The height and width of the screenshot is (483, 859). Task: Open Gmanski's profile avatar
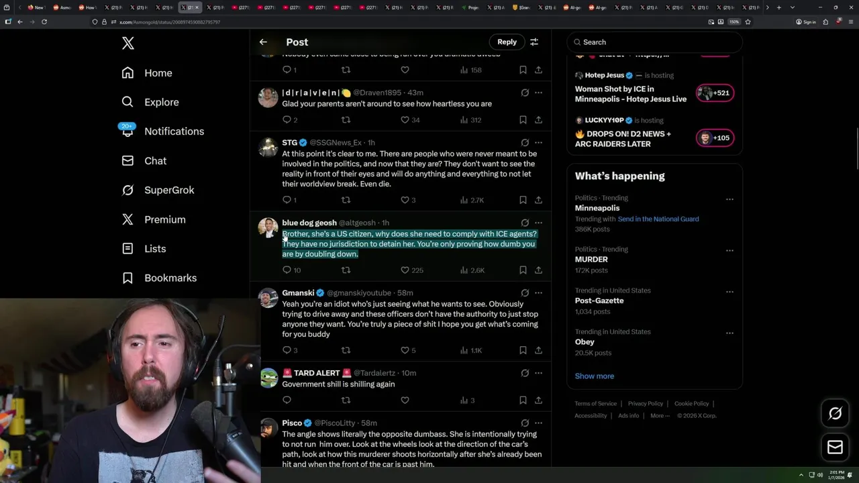point(268,298)
